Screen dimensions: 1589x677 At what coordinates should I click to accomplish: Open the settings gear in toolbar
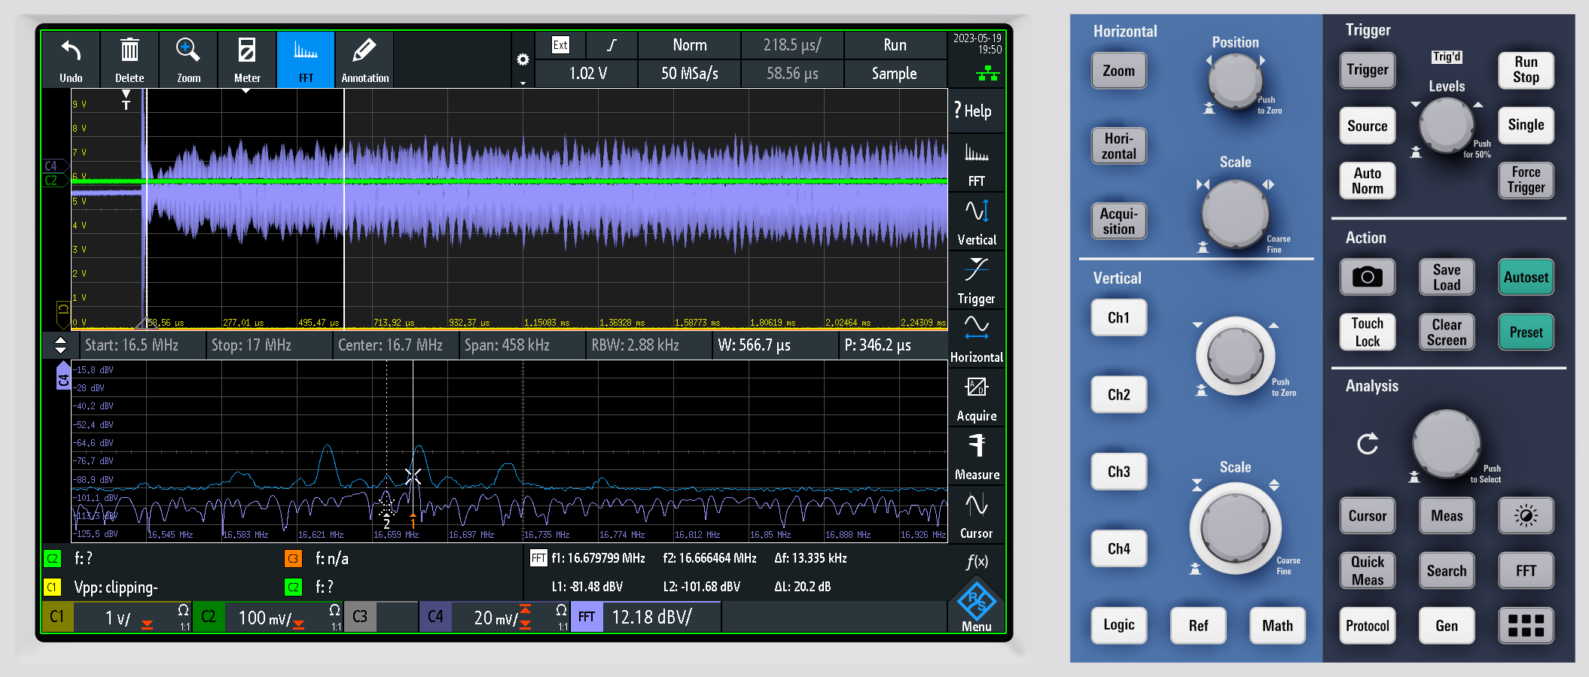[x=523, y=60]
